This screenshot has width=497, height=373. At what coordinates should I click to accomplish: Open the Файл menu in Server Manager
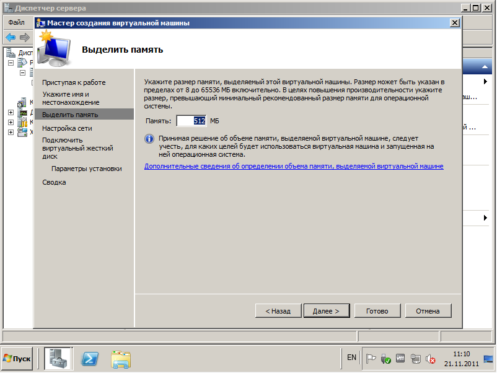pyautogui.click(x=17, y=22)
